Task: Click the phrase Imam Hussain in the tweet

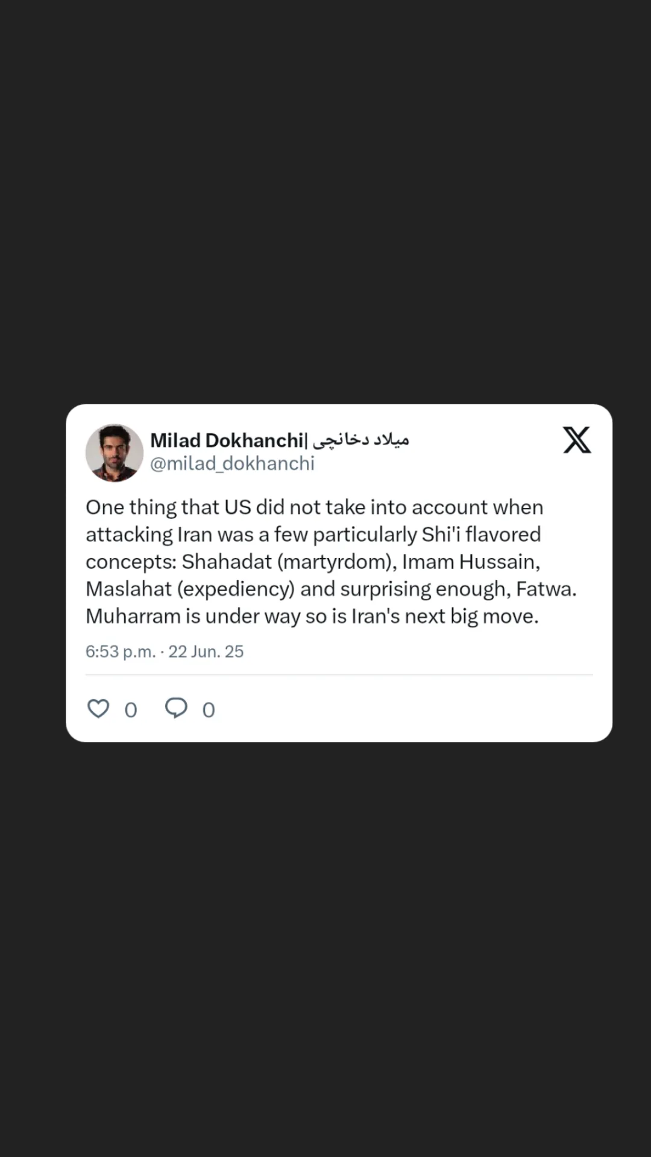Action: [471, 562]
